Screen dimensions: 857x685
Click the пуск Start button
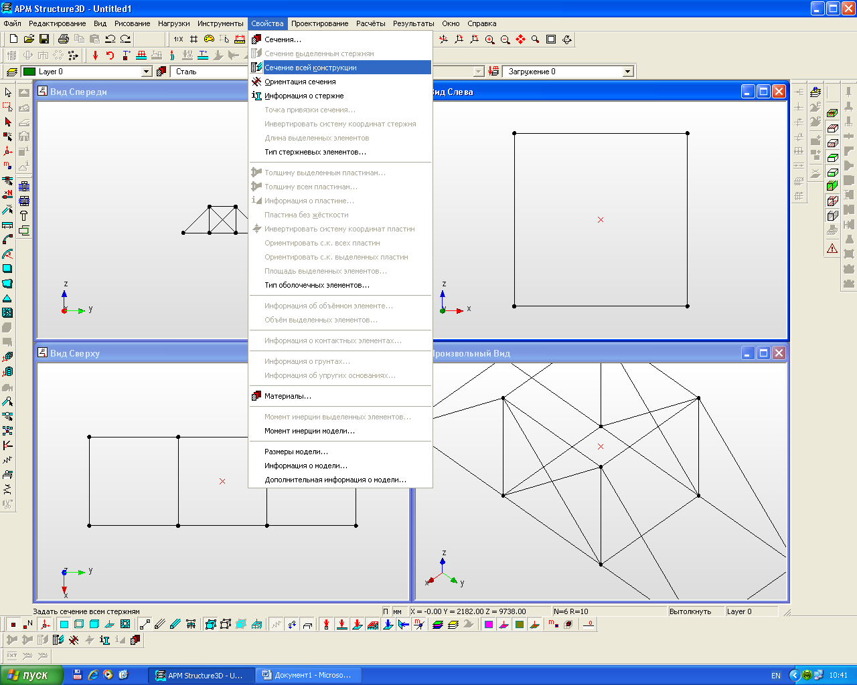[x=31, y=675]
